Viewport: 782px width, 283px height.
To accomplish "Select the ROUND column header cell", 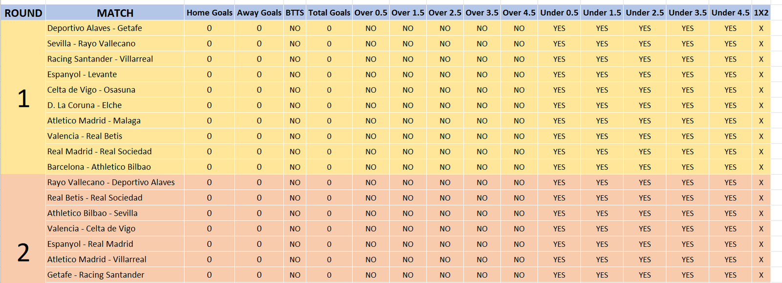I will 23,13.
